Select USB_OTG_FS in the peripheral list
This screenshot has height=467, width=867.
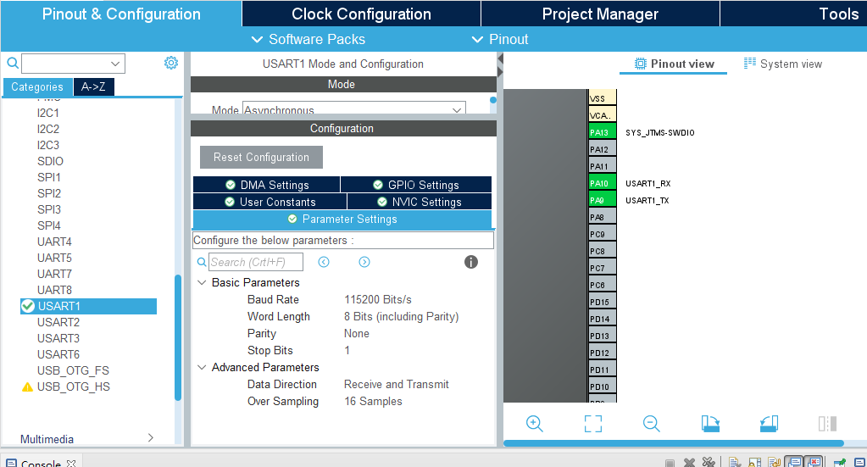(x=73, y=370)
